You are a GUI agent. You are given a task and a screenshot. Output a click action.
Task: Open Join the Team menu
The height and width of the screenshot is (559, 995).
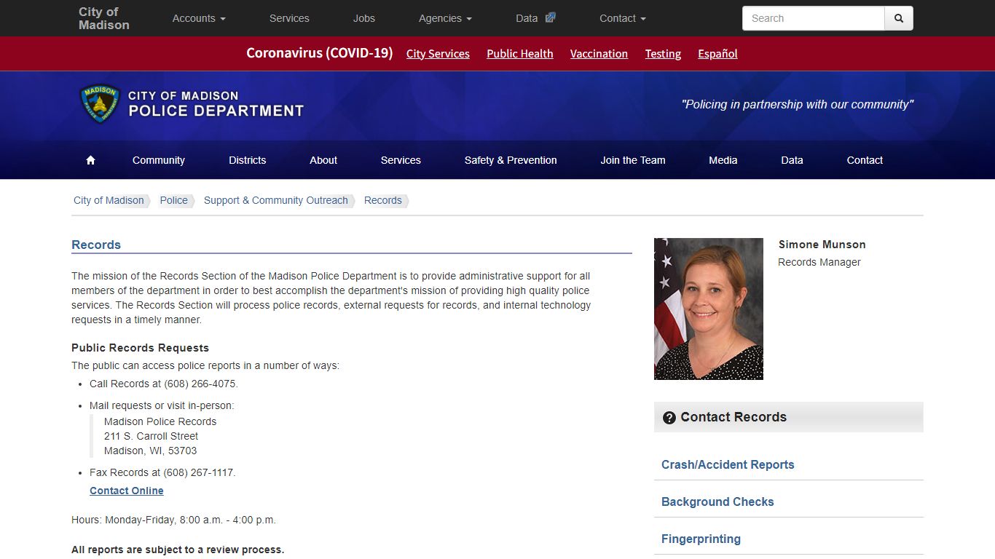point(633,160)
